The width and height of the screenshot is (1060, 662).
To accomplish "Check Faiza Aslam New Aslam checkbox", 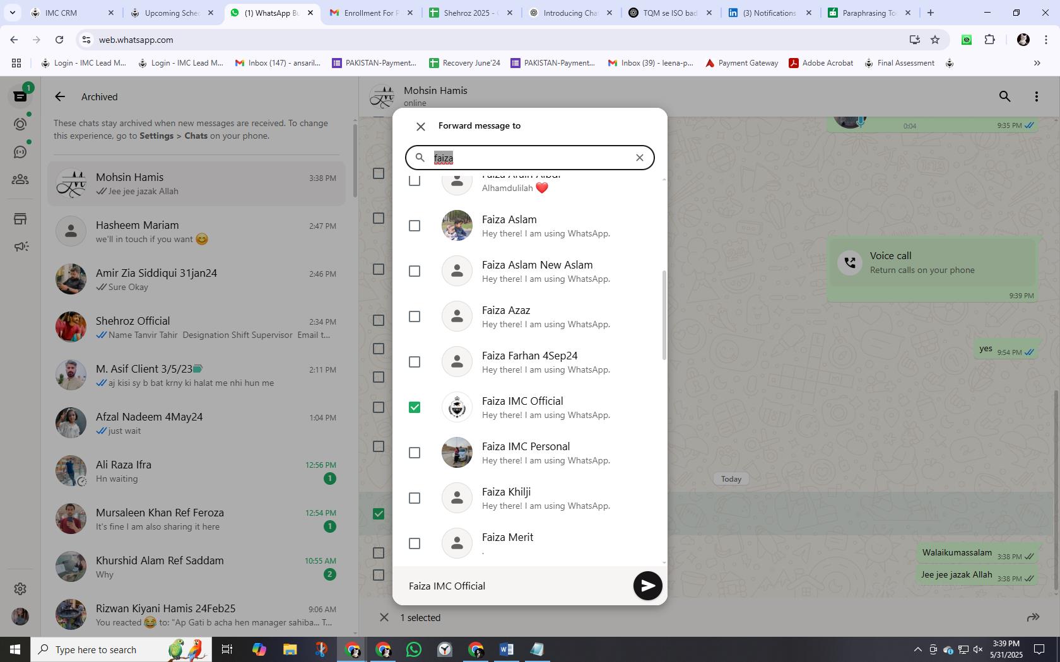I will tap(415, 271).
